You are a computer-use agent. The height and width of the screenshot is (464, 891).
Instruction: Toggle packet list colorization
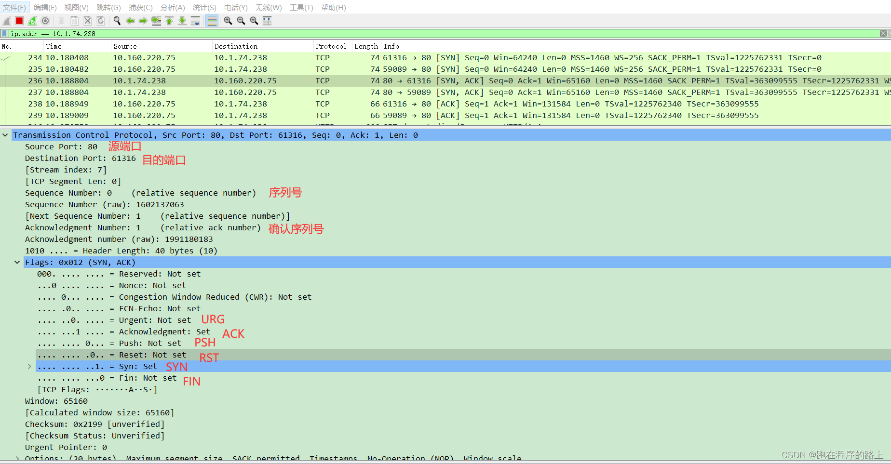point(212,21)
